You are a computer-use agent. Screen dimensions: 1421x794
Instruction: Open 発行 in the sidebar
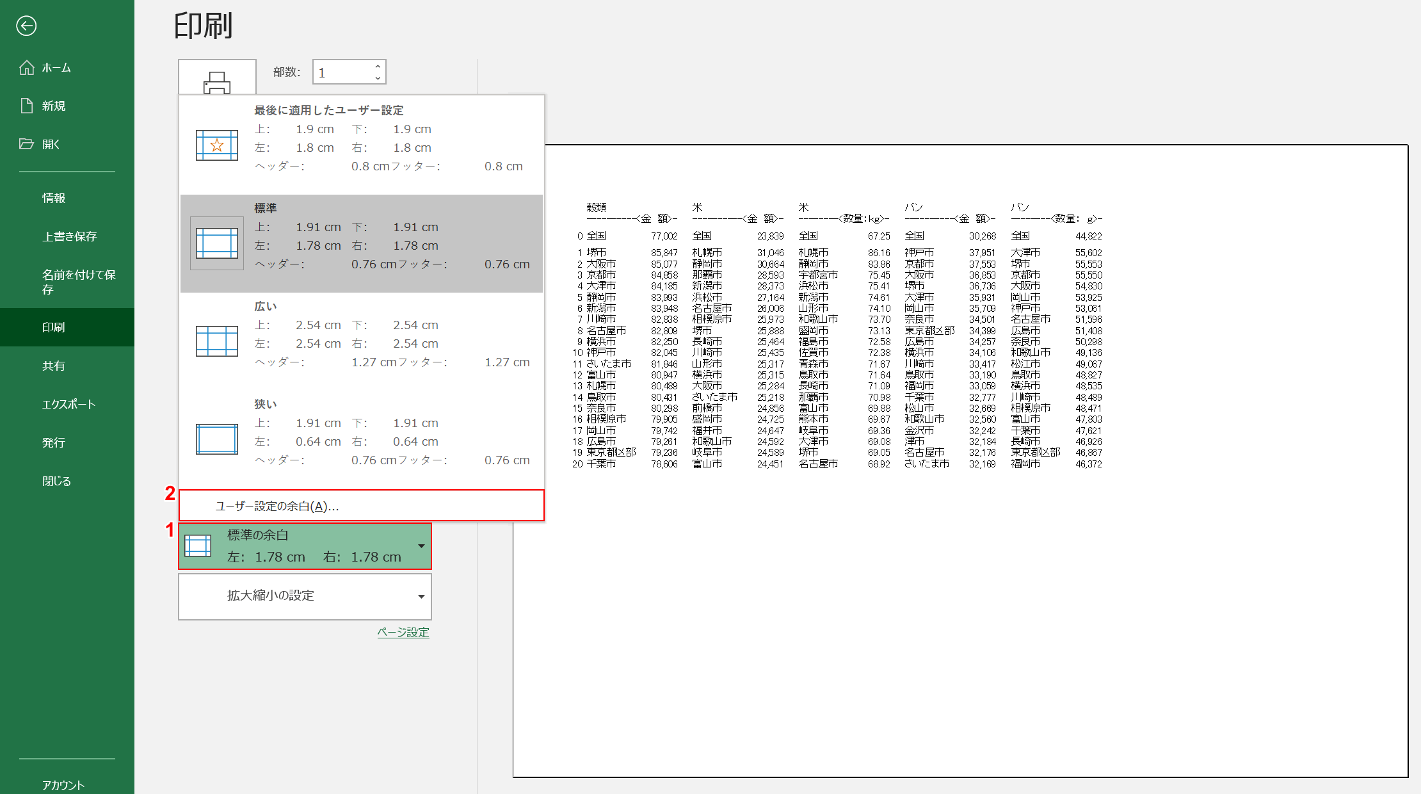67,442
